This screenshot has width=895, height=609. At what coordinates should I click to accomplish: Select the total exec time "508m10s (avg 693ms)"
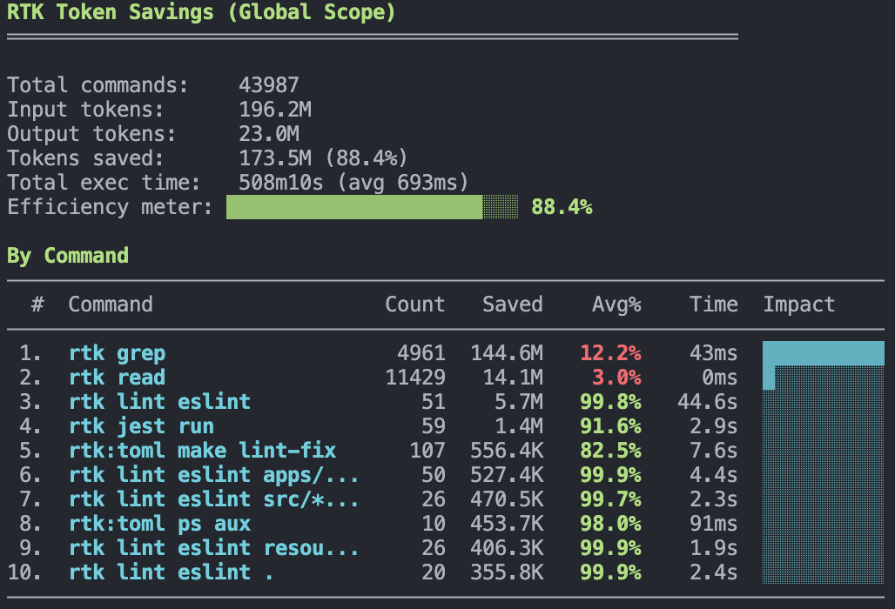point(353,183)
